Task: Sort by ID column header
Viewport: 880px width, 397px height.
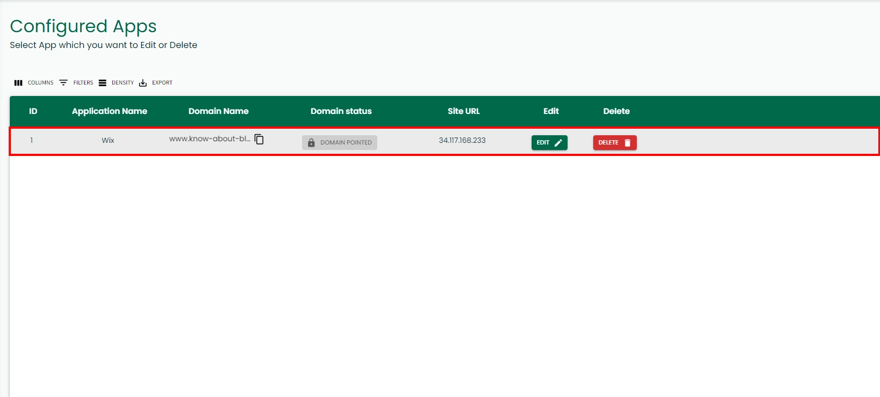Action: pyautogui.click(x=33, y=111)
